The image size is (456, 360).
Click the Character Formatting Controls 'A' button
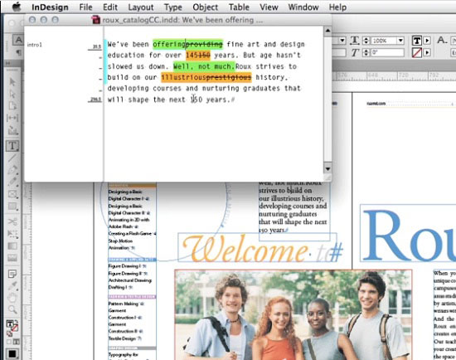(18, 40)
